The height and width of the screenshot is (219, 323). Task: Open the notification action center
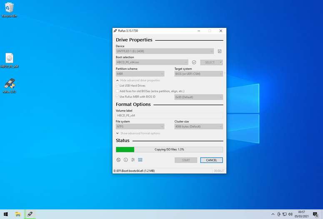tap(315, 214)
